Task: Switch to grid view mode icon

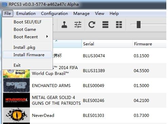Action: coord(119,25)
